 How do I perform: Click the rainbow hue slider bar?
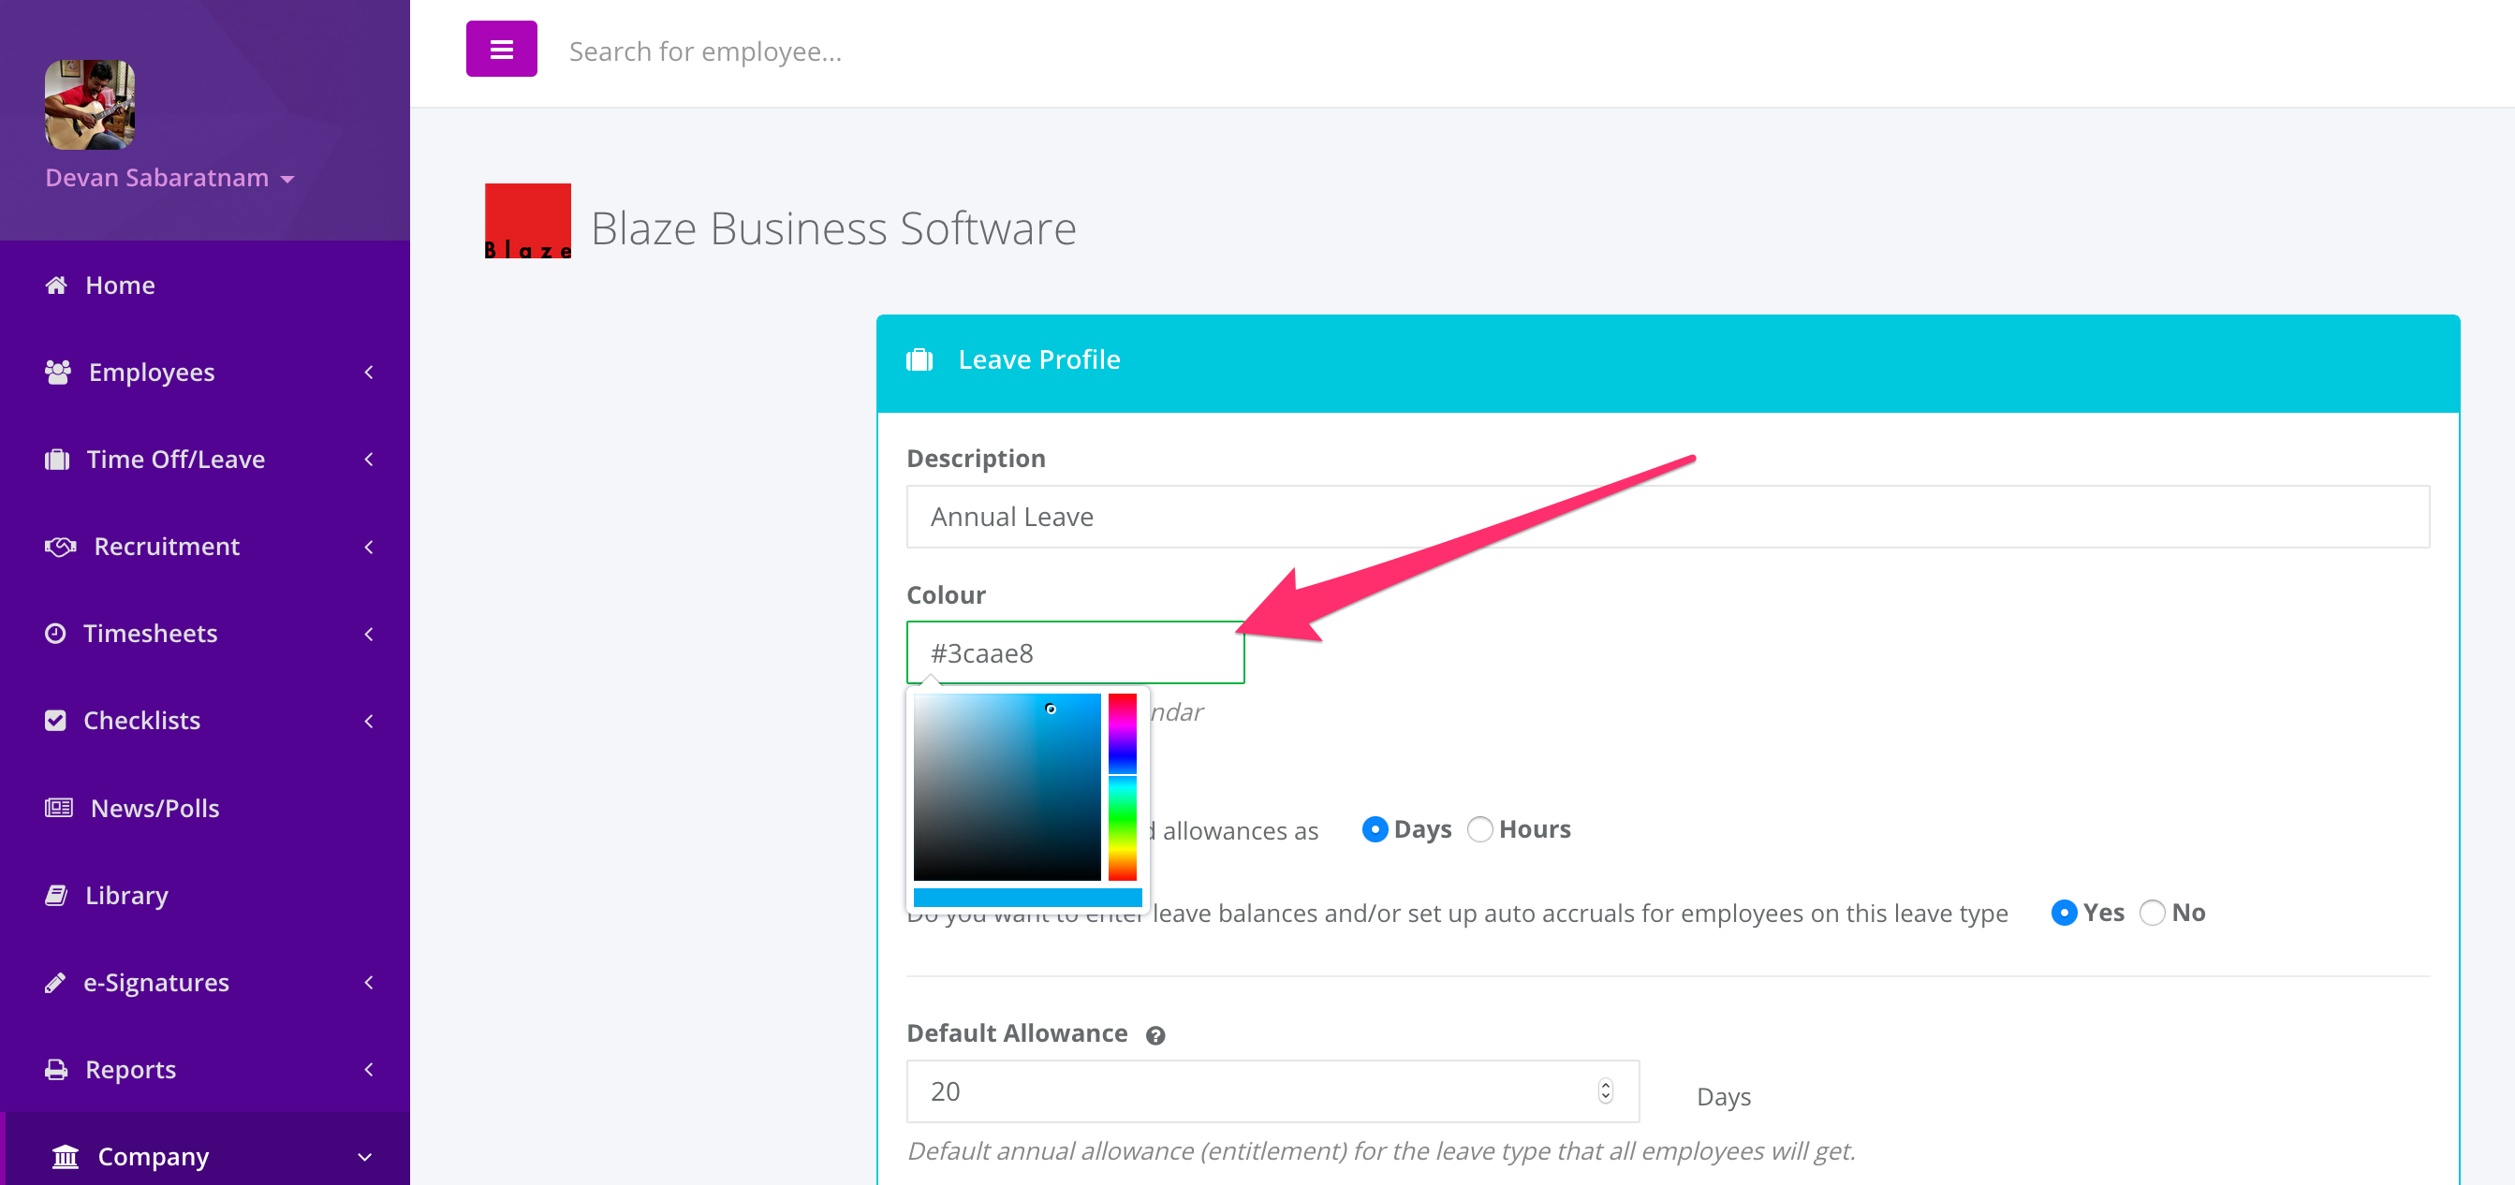(x=1122, y=787)
